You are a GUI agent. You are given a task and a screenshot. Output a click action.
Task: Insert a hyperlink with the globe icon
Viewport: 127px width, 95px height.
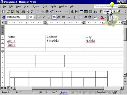[x=72, y=12]
